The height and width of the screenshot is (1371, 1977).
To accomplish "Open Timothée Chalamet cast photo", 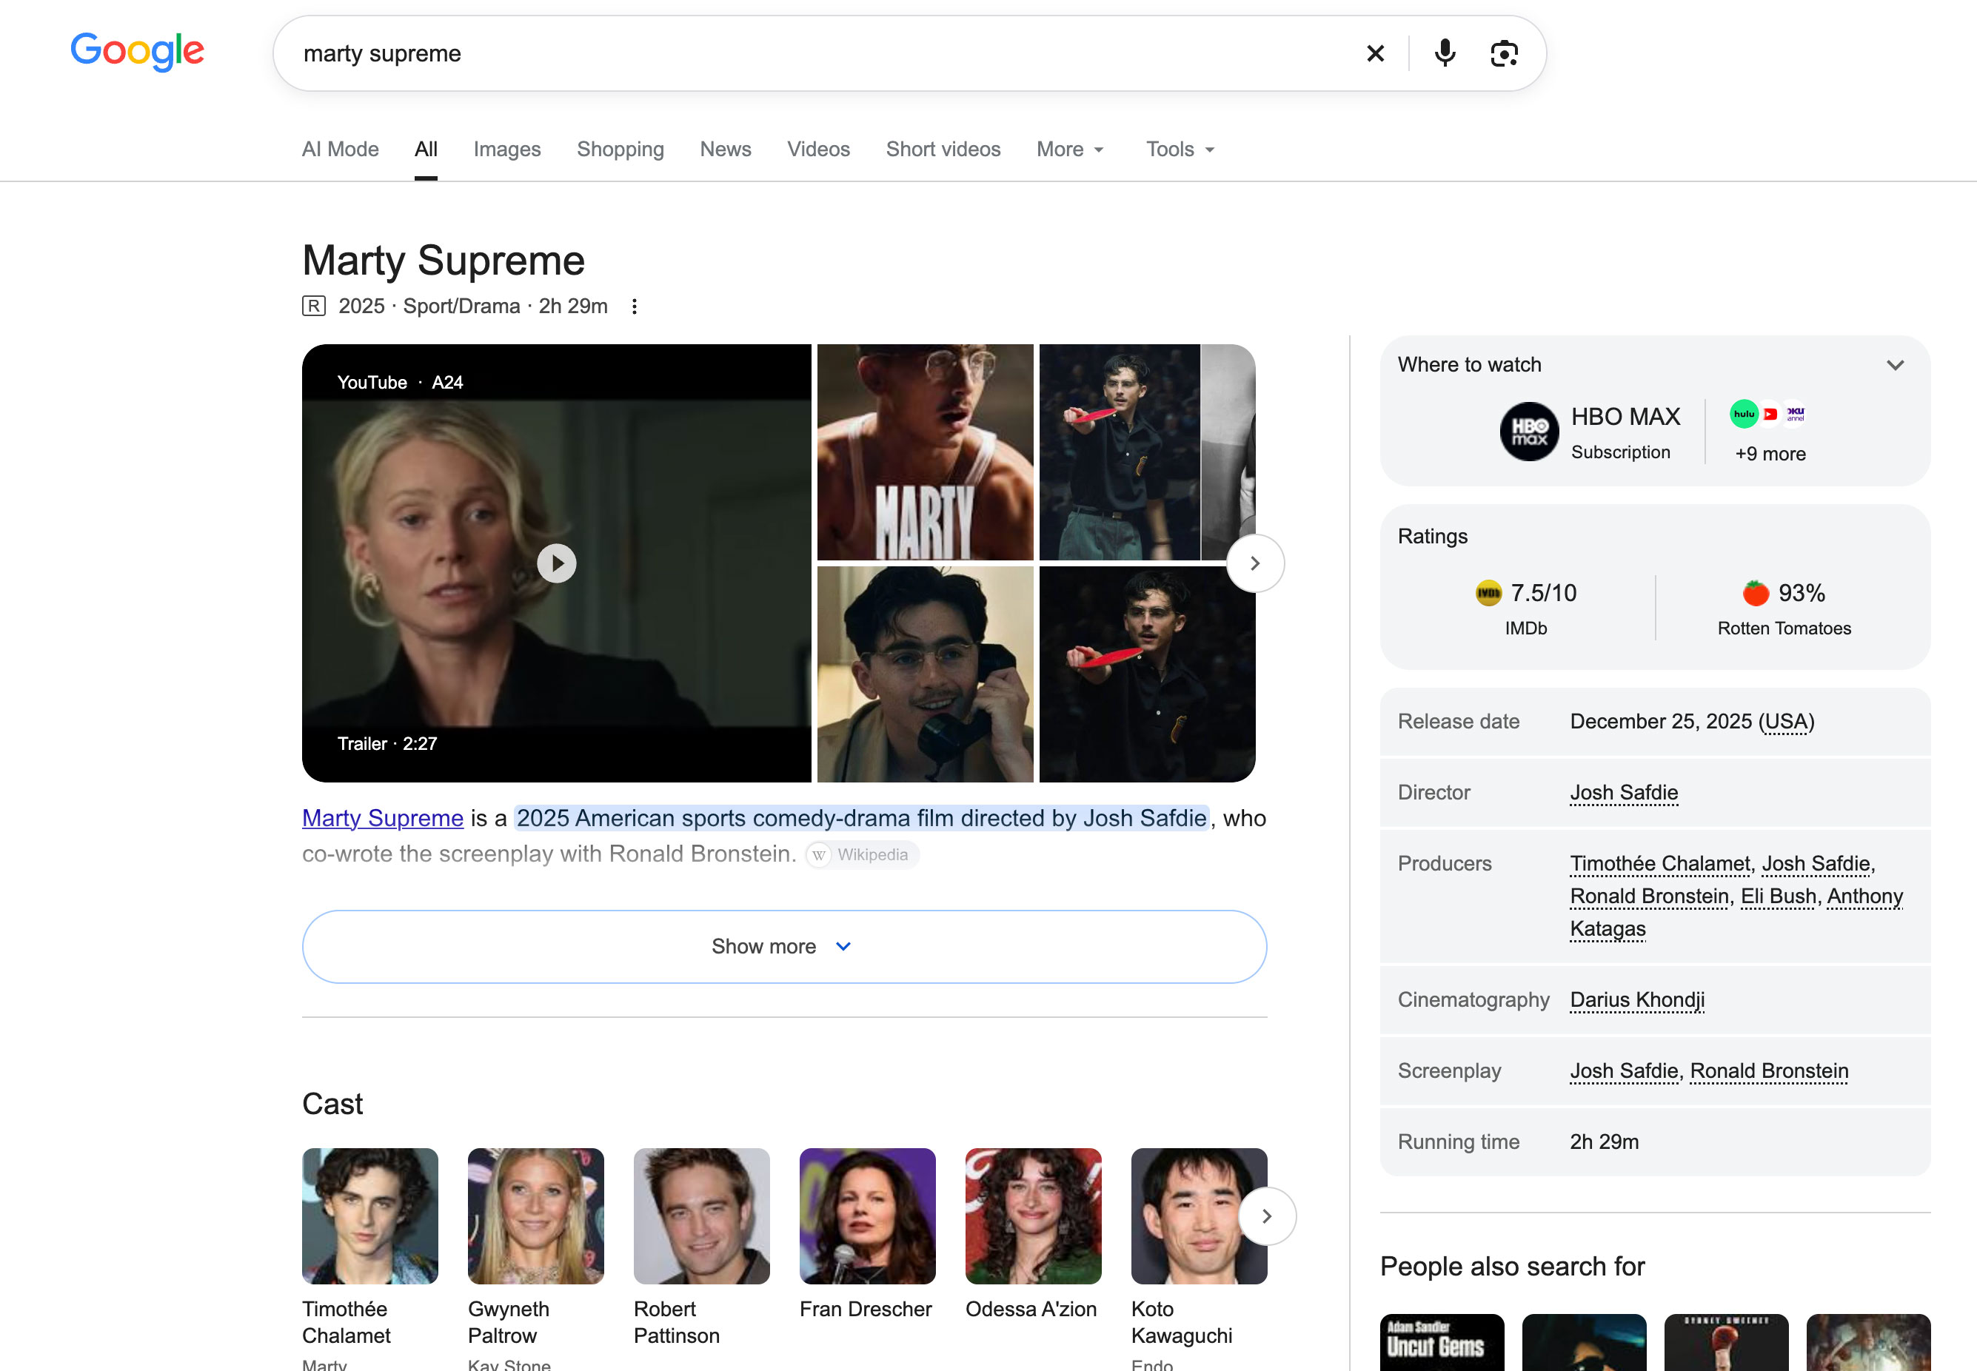I will [369, 1216].
